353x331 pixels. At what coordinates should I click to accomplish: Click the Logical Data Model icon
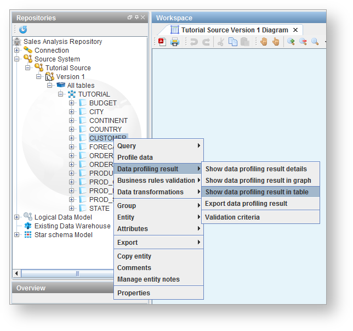click(28, 217)
